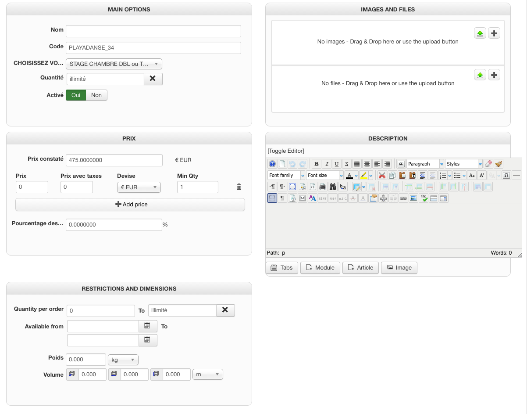Viewport: 527px width, 414px height.
Task: Open the CHOISISSEZ VO... STAGE CHAMBRE dropdown
Action: click(x=114, y=64)
